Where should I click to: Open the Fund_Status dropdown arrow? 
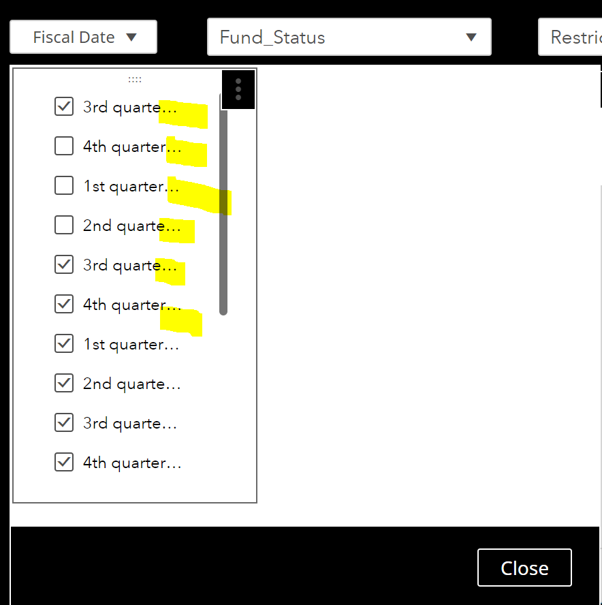[x=471, y=37]
